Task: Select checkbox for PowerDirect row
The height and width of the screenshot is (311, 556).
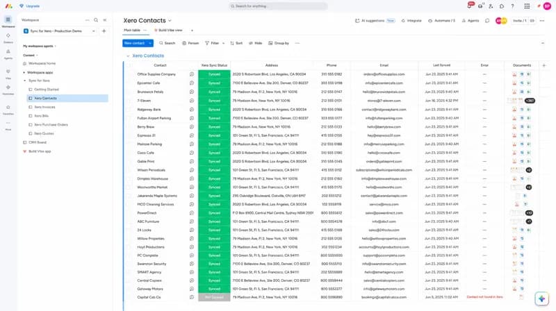Action: [129, 213]
